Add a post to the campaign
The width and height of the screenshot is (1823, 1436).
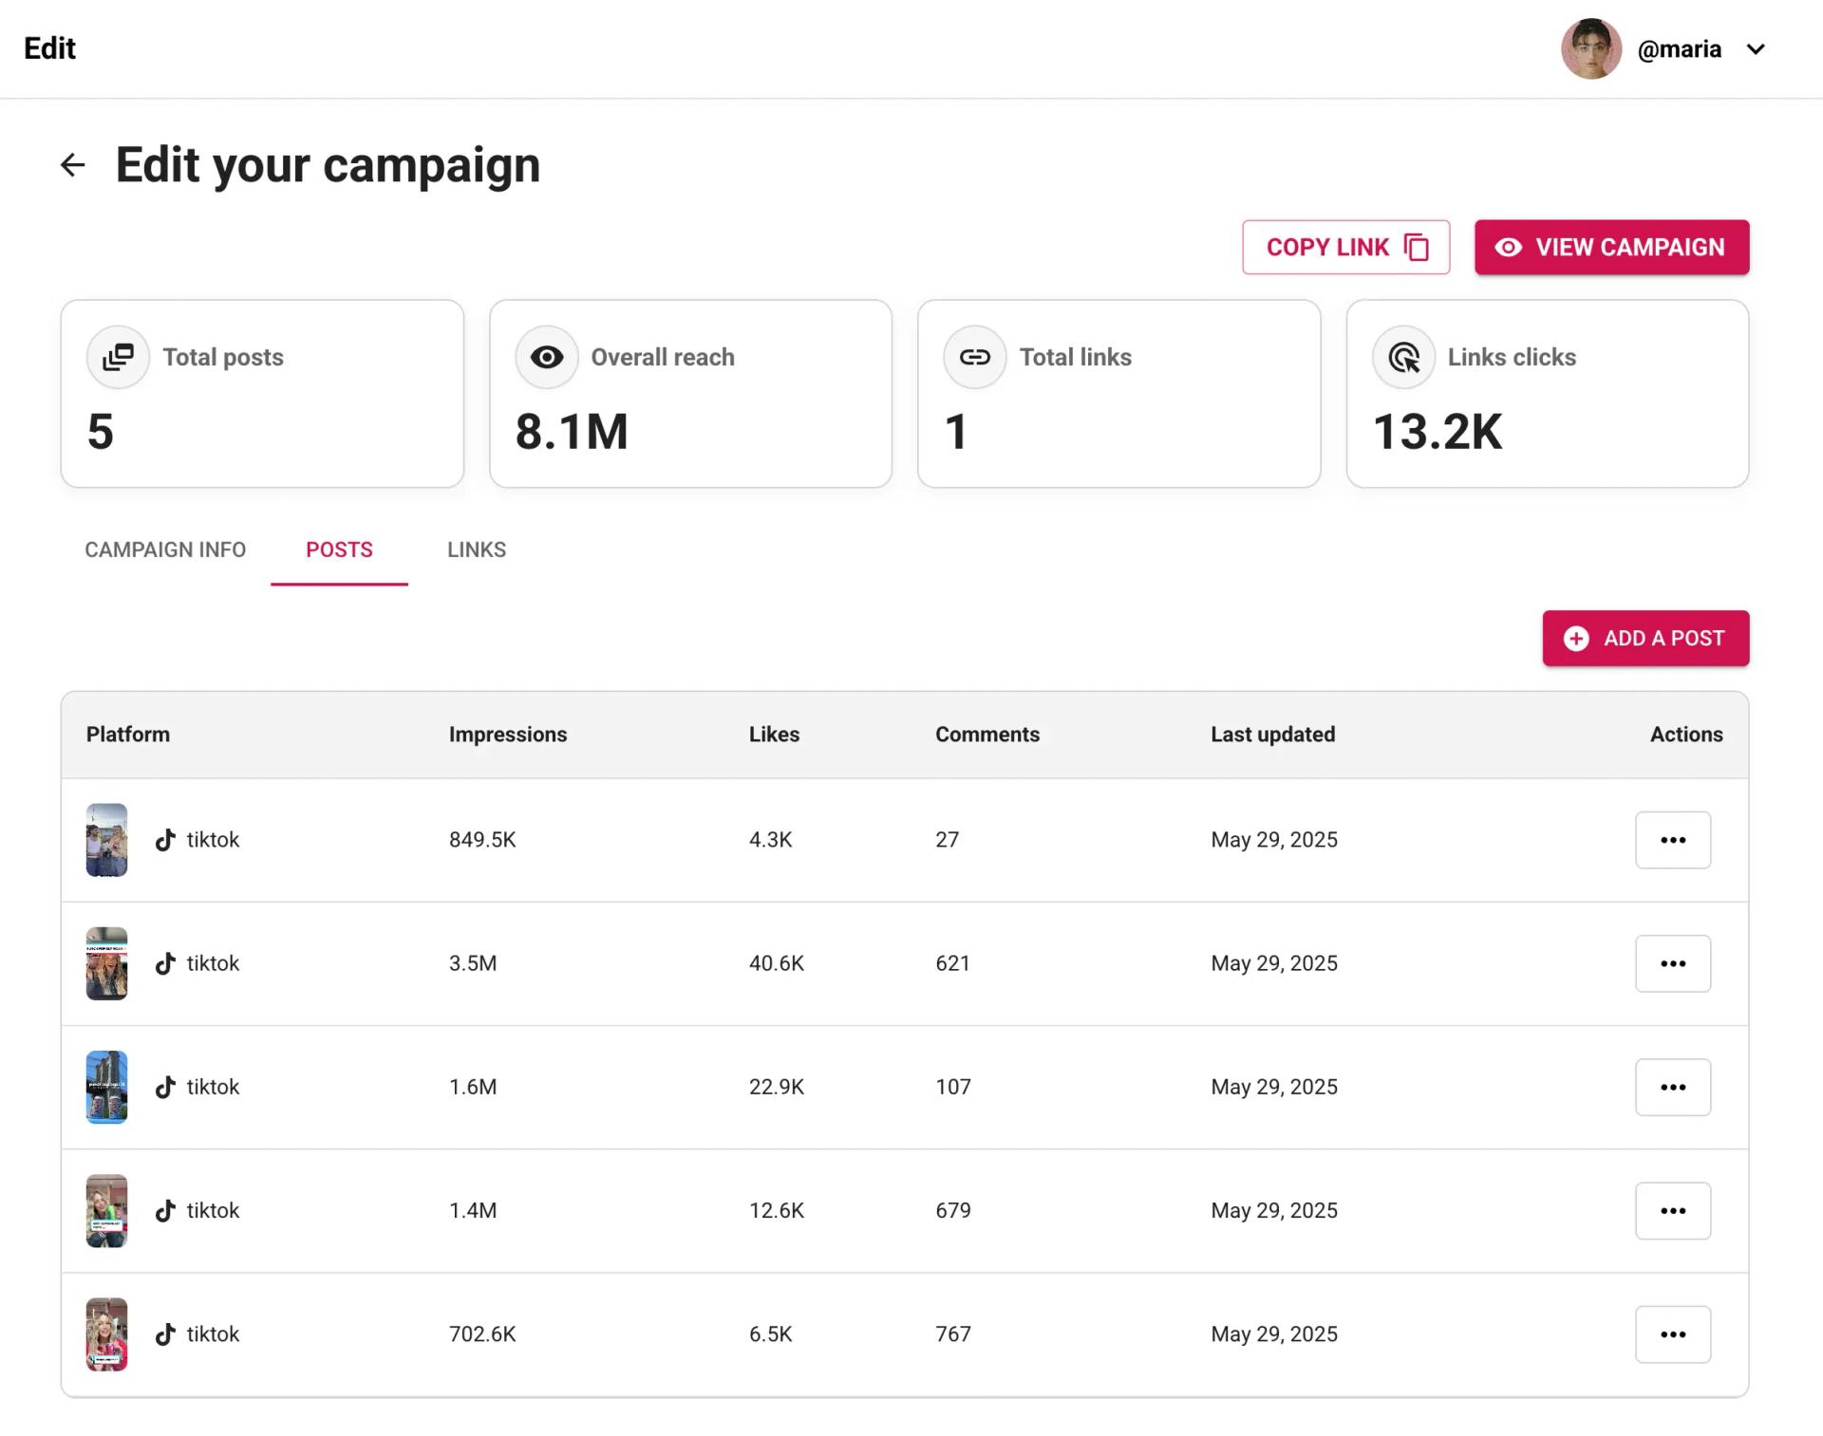coord(1645,638)
